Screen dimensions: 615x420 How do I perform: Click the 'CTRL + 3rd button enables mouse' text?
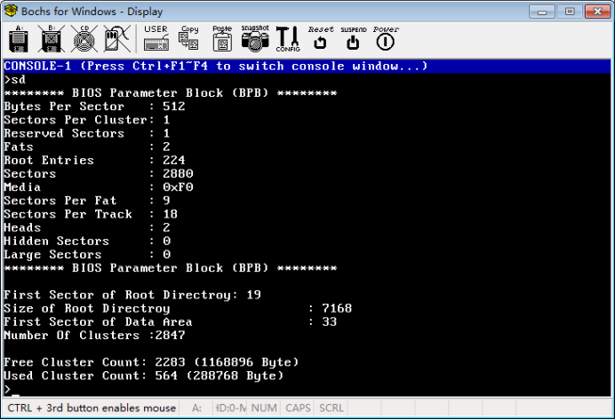pos(92,408)
